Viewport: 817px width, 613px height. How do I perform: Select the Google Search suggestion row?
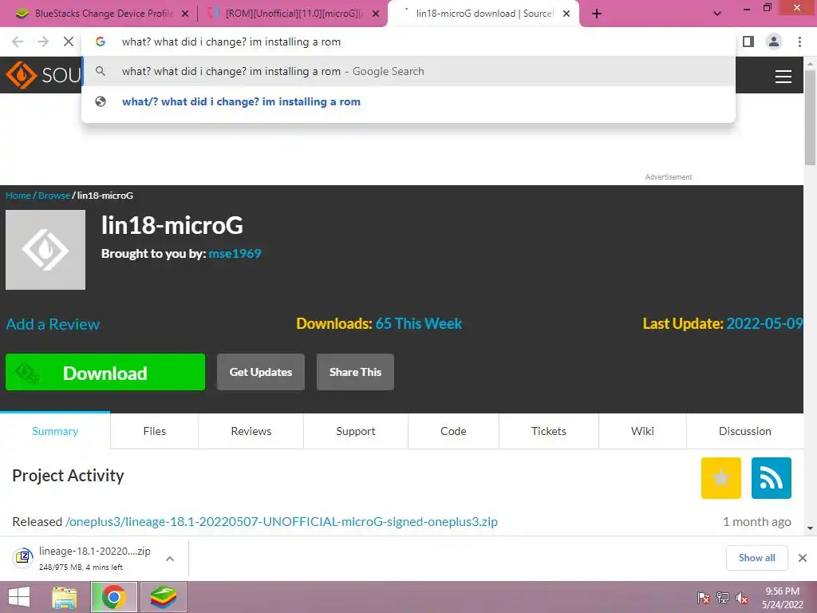tap(408, 71)
